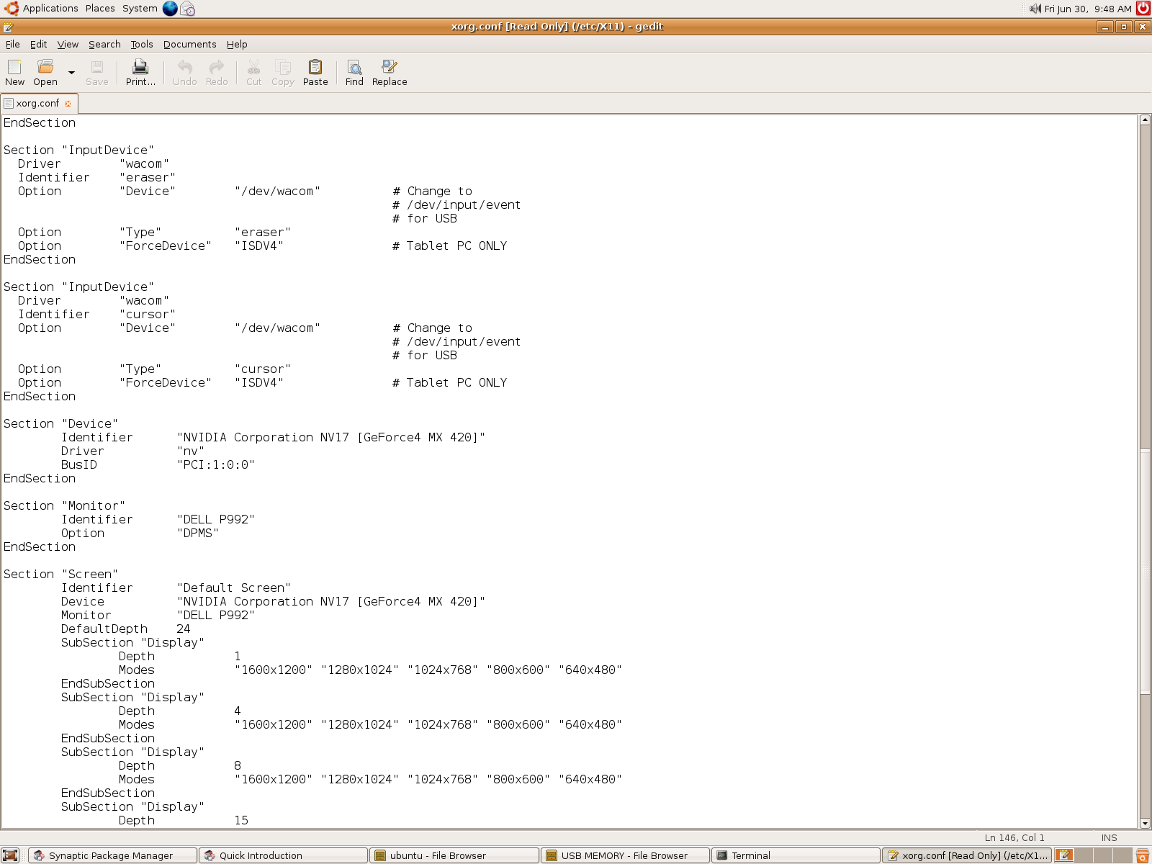
Task: Click the clock showing Fri Jun 30
Action: tap(1088, 9)
